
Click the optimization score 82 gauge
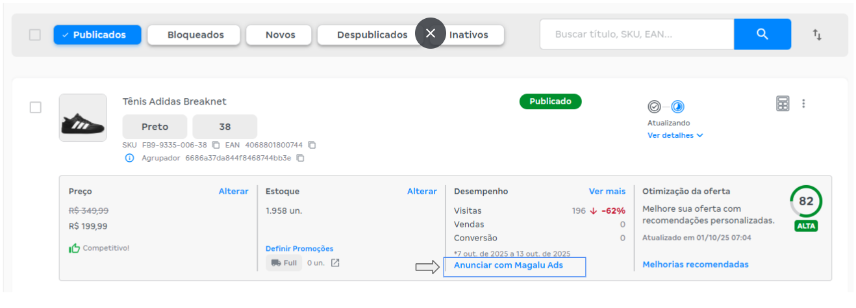click(805, 201)
